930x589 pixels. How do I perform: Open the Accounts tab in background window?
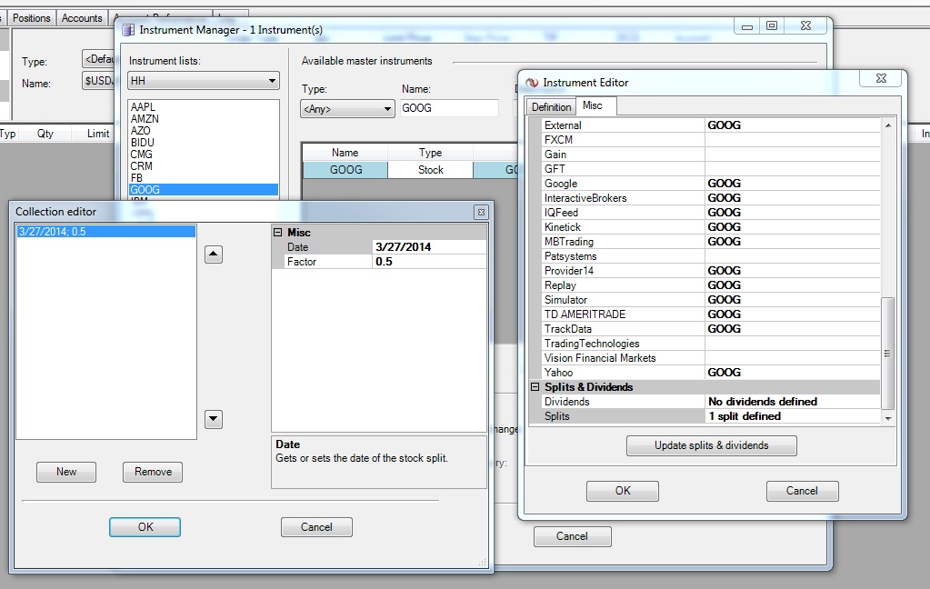(x=82, y=18)
